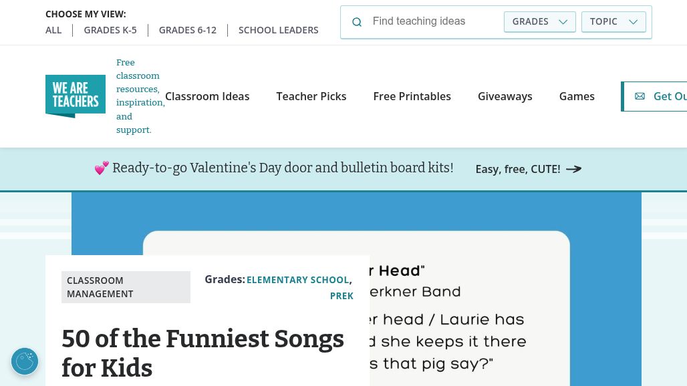The height and width of the screenshot is (386, 687).
Task: Click the CLASSROOM MANAGEMENT category tag
Action: 126,287
